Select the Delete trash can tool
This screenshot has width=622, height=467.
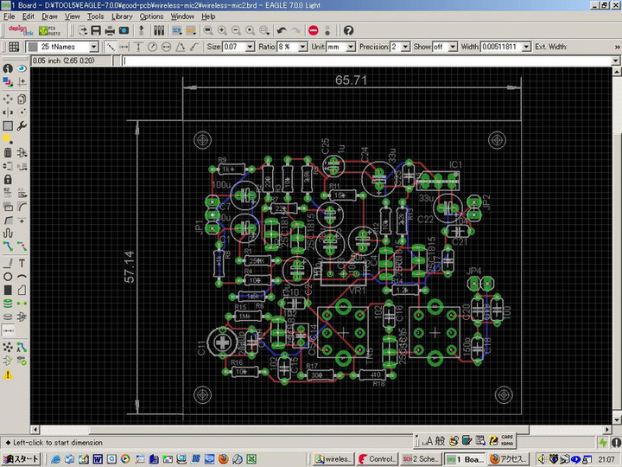pos(8,152)
